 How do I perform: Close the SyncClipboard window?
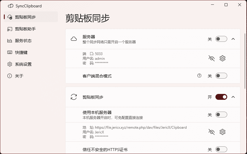point(240,5)
